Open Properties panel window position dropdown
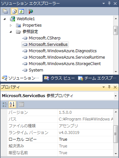The width and height of the screenshot is (119, 158). pyautogui.click(x=104, y=87)
